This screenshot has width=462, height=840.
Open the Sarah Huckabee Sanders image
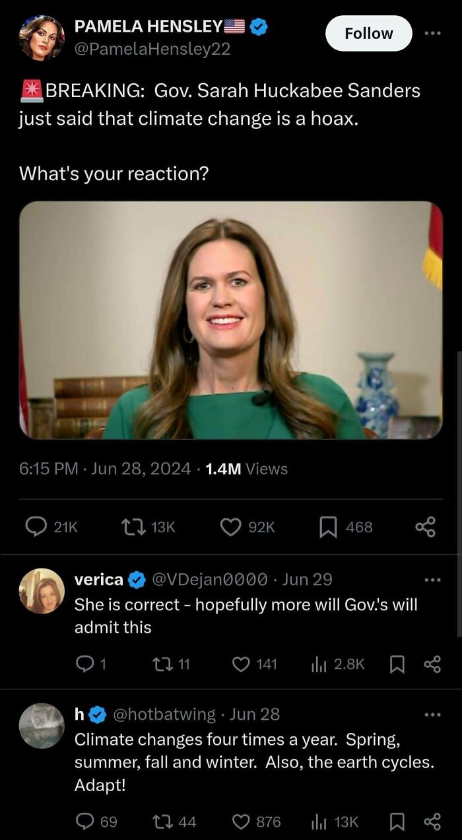coord(231,320)
